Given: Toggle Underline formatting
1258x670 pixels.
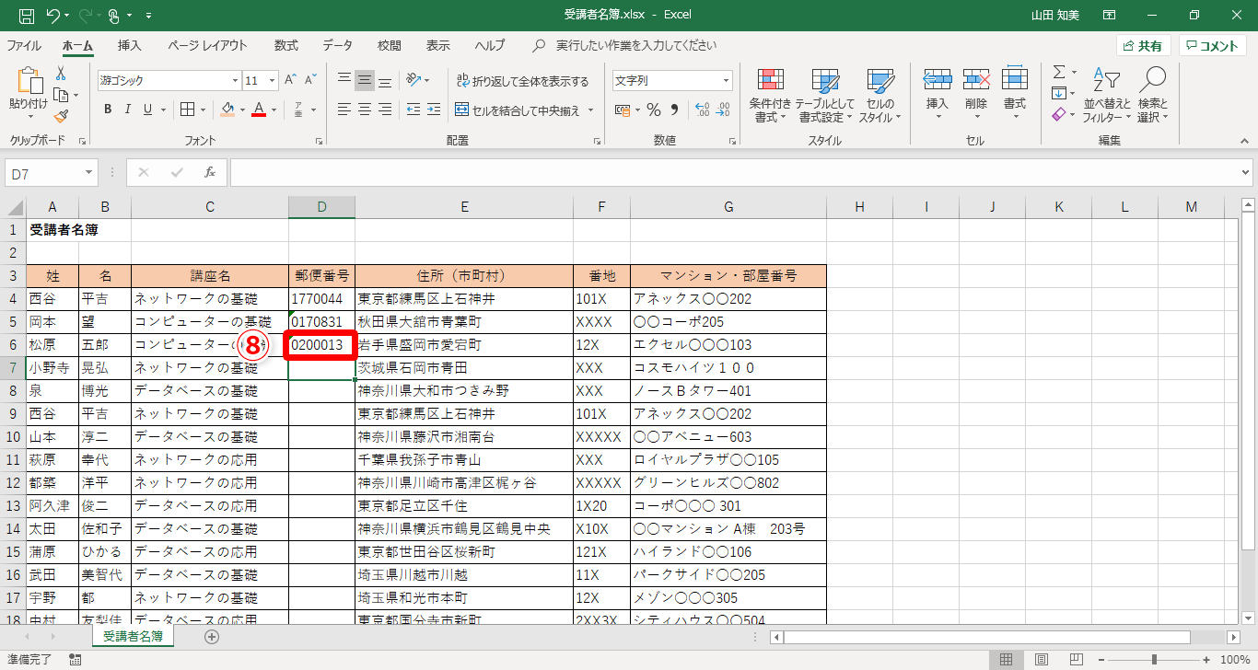Looking at the screenshot, I should click(x=147, y=110).
